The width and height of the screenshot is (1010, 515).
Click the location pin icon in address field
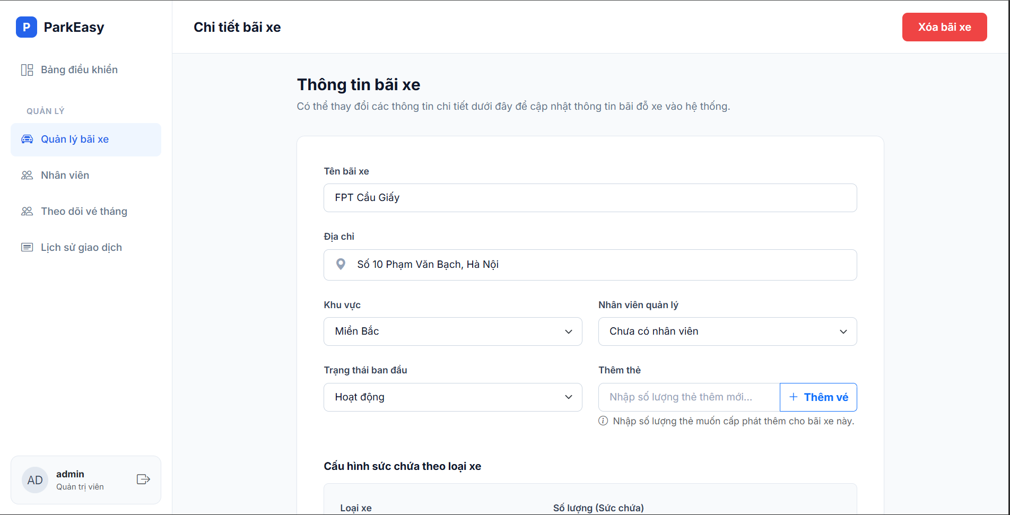click(341, 264)
